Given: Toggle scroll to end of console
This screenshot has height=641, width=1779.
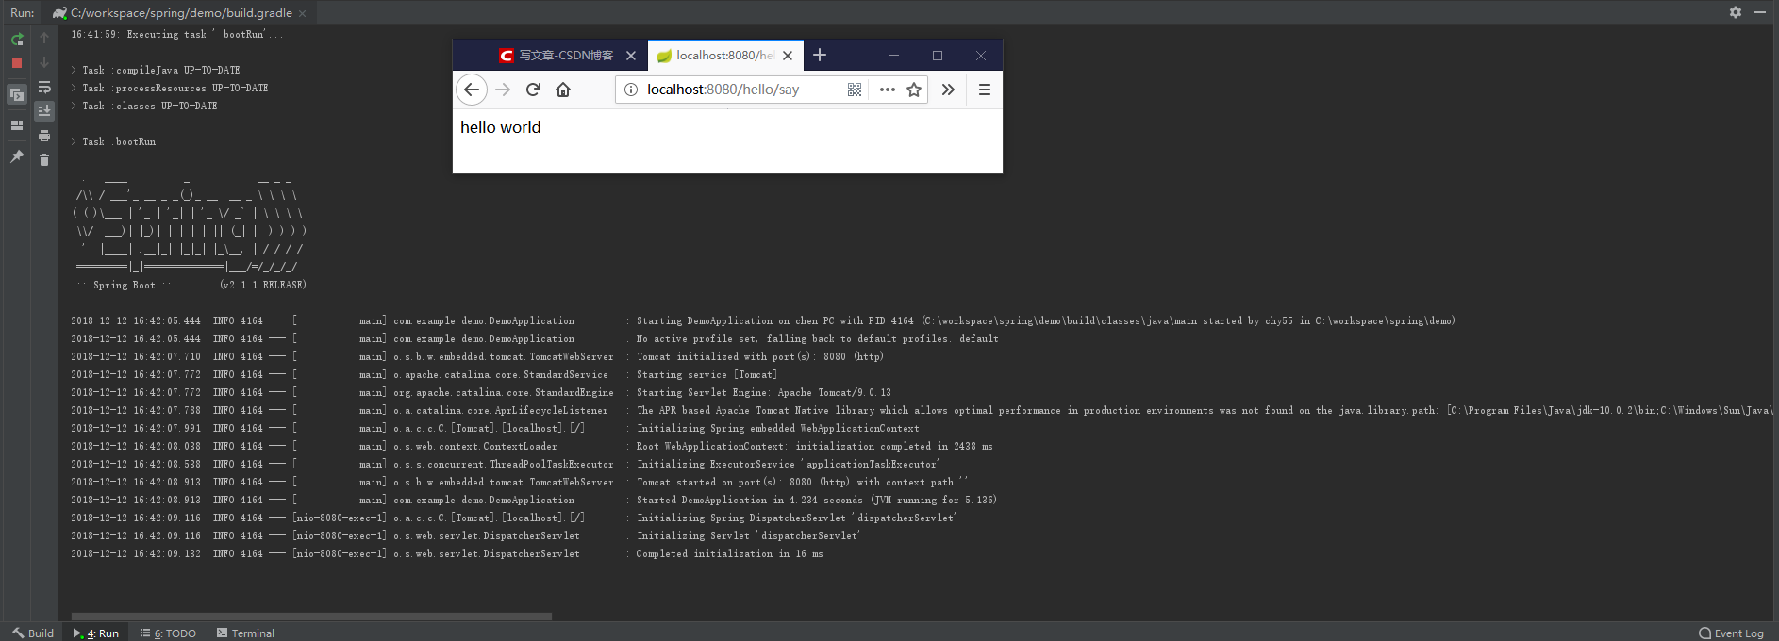Looking at the screenshot, I should [44, 111].
